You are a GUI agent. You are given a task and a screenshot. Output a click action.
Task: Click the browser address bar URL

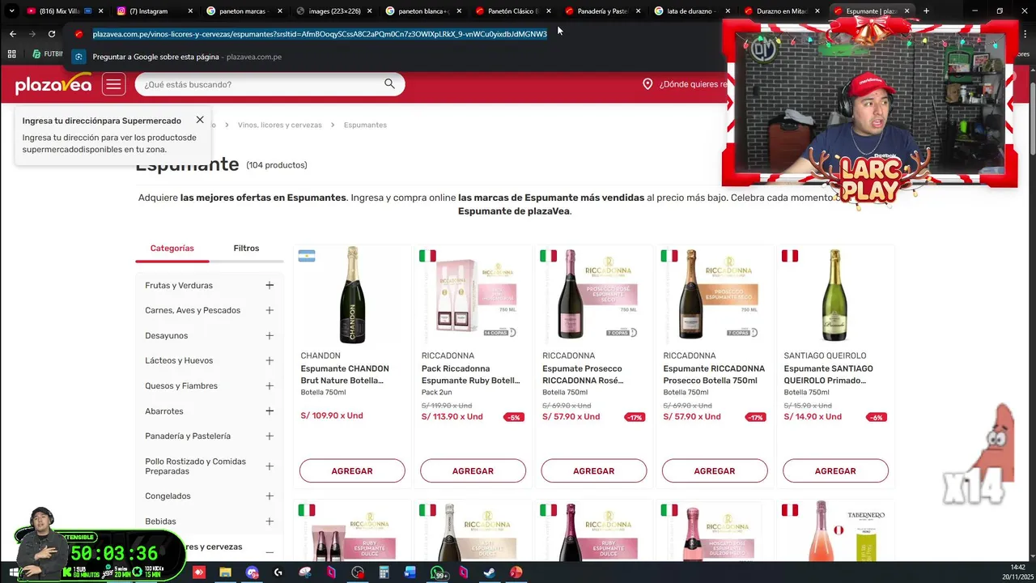click(x=320, y=34)
